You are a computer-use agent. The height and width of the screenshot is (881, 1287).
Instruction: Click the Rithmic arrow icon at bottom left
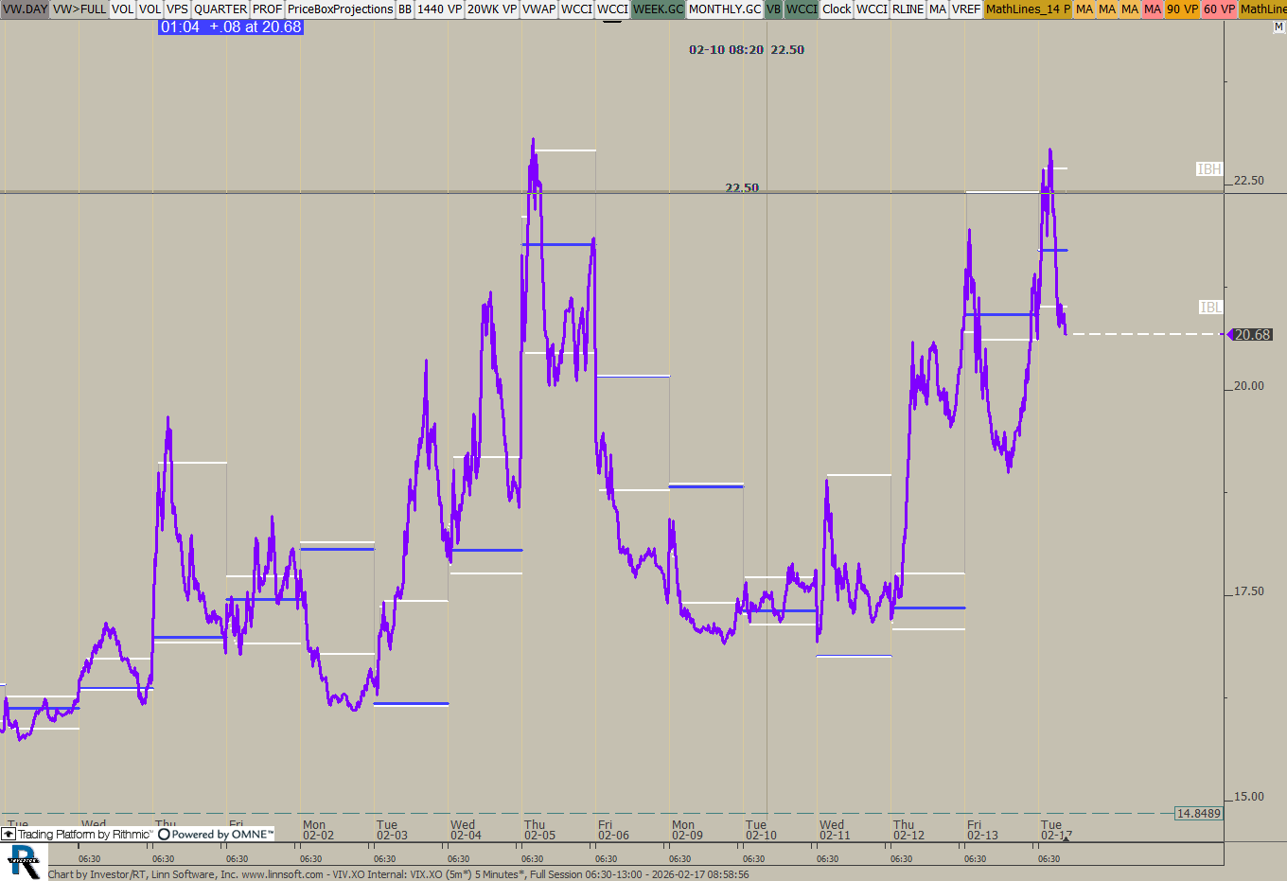point(9,835)
